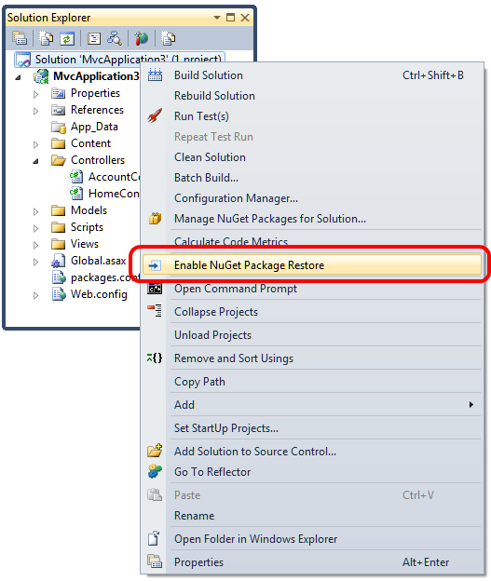Click the rocket icon beside Run Test(s)
Viewport: 491px width, 581px height.
[x=155, y=116]
